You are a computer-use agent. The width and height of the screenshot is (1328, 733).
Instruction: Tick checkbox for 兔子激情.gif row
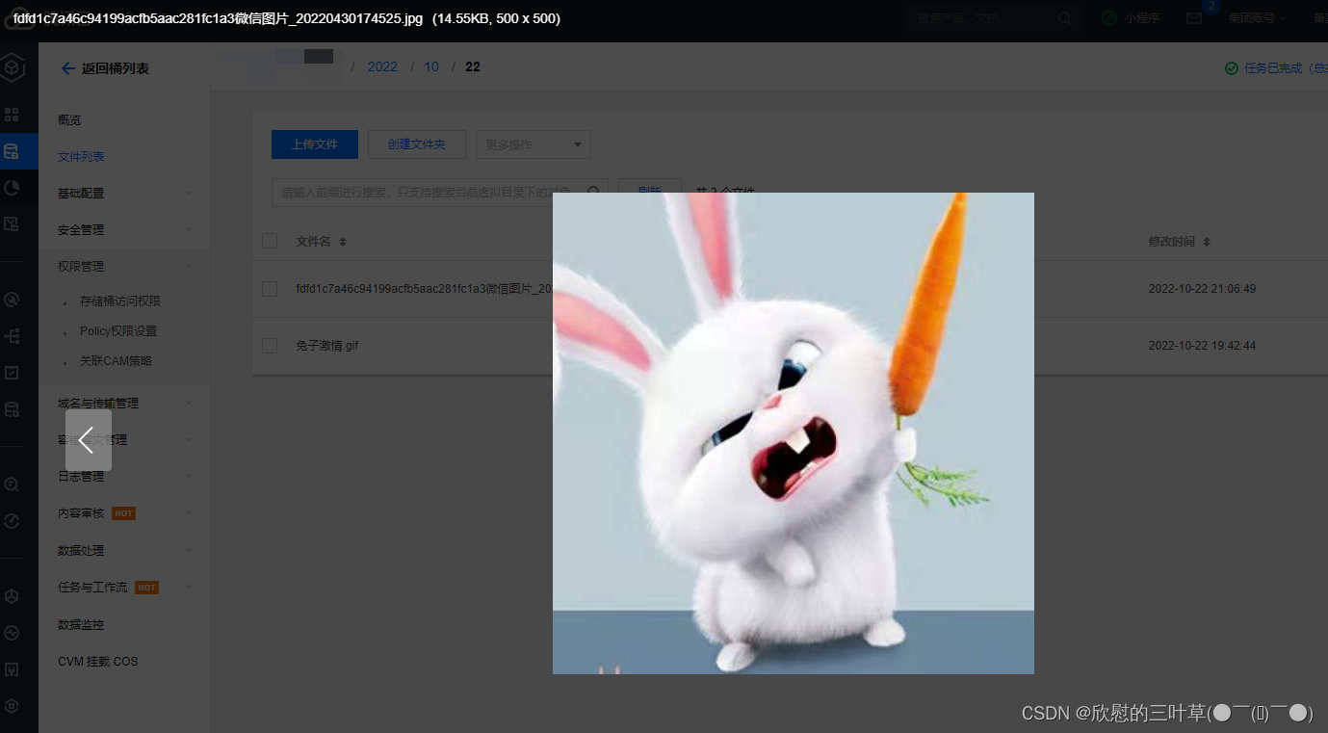(x=270, y=346)
